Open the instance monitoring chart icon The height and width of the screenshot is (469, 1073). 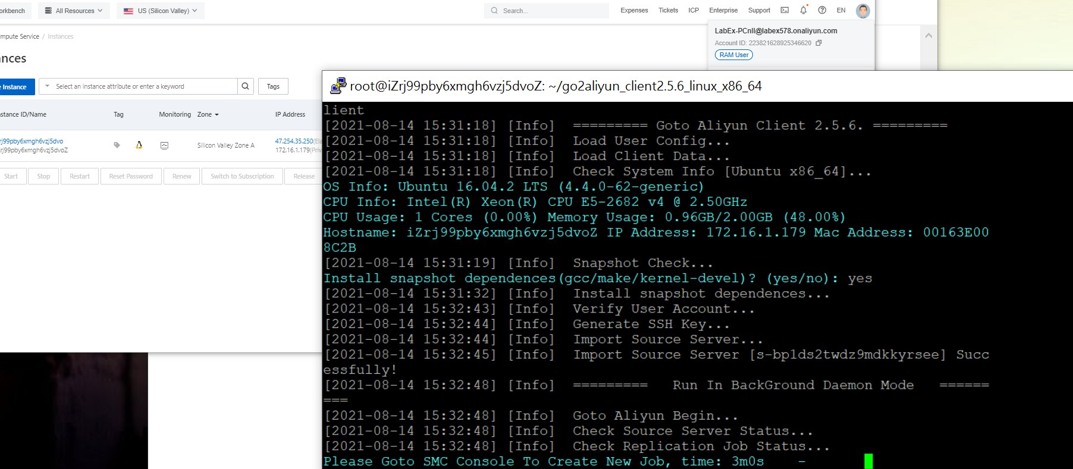point(164,145)
